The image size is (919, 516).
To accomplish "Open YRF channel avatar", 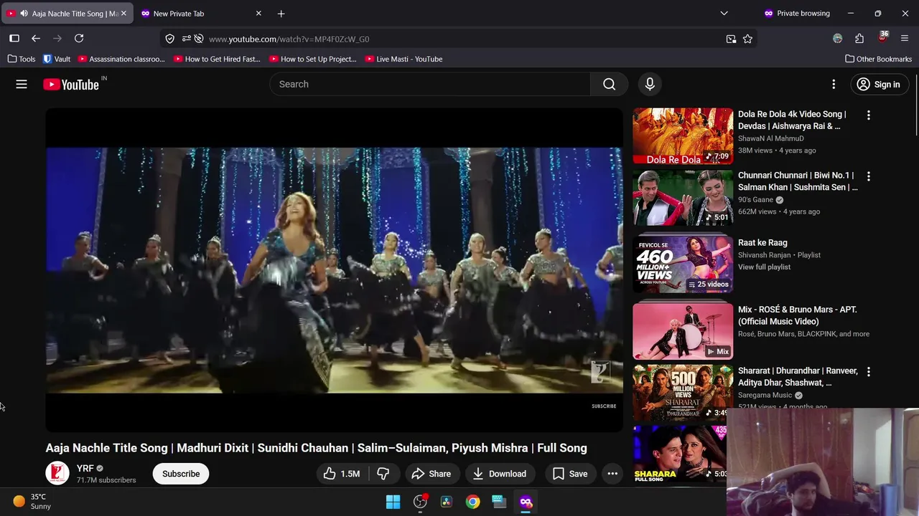I will [x=57, y=474].
